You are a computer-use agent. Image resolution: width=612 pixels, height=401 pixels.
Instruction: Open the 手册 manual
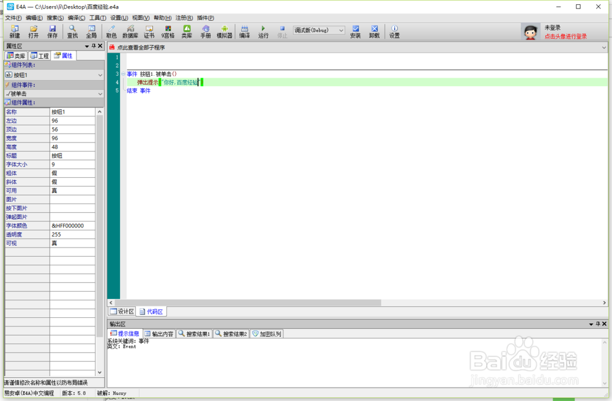(x=206, y=32)
